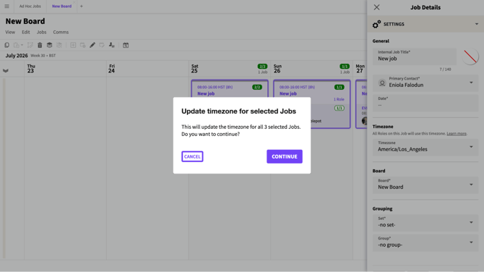Open the Timezone dropdown America/Los_Angeles
484x272 pixels.
tap(425, 147)
